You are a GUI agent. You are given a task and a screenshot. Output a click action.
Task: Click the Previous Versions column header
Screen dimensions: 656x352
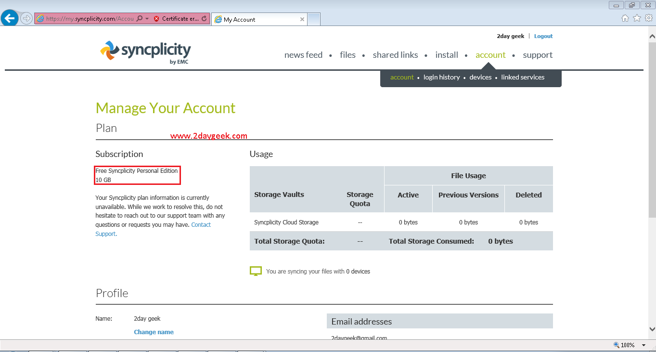click(x=468, y=195)
